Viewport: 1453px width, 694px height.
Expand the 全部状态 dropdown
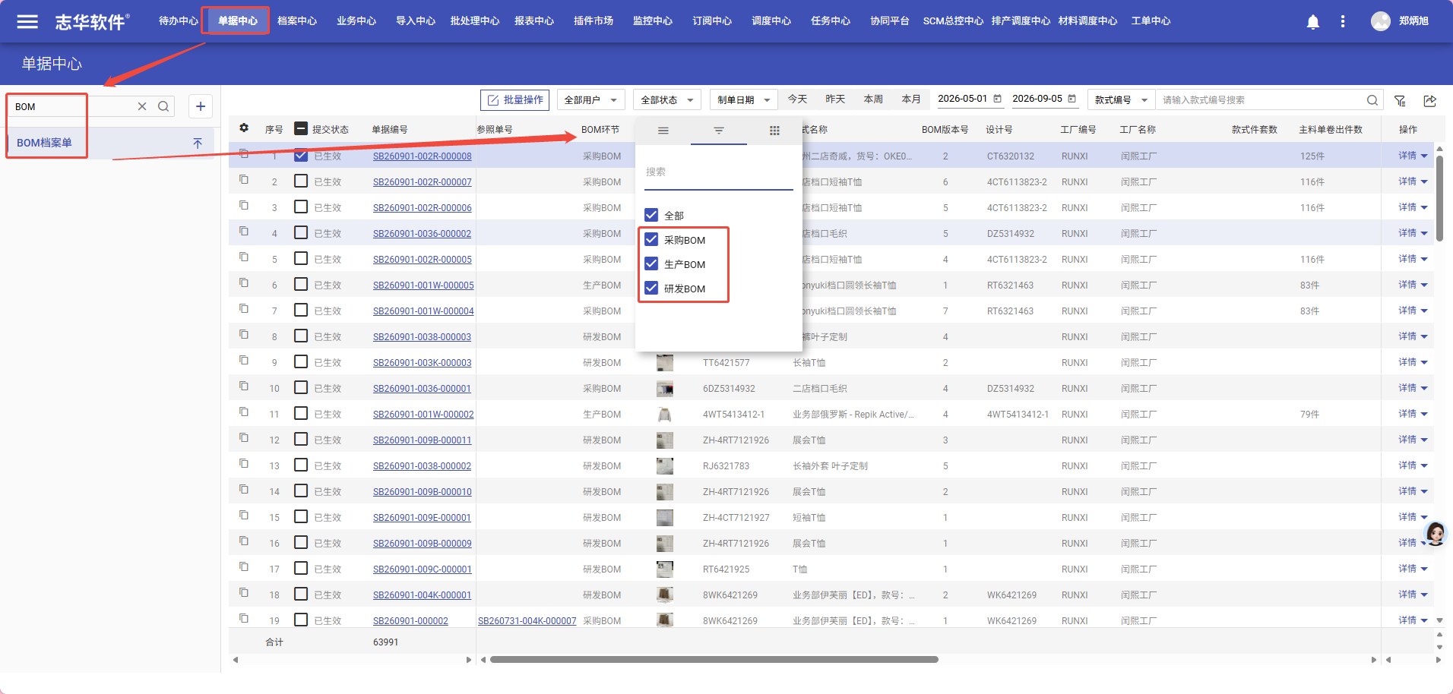click(667, 100)
